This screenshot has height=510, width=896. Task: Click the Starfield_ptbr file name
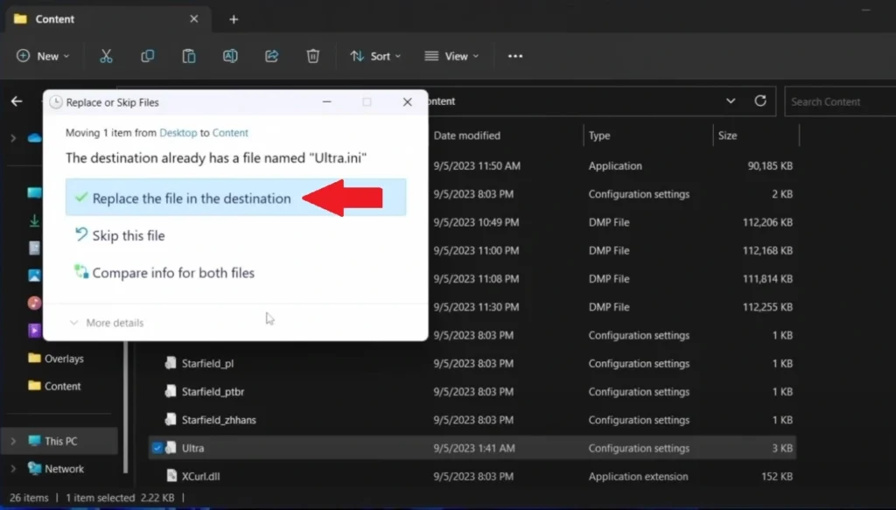pyautogui.click(x=213, y=392)
